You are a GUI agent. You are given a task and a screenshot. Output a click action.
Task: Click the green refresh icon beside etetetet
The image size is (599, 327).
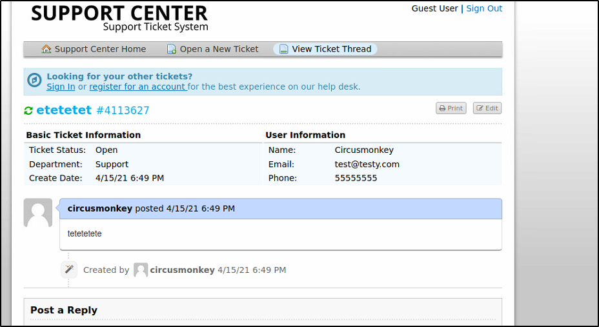(28, 111)
